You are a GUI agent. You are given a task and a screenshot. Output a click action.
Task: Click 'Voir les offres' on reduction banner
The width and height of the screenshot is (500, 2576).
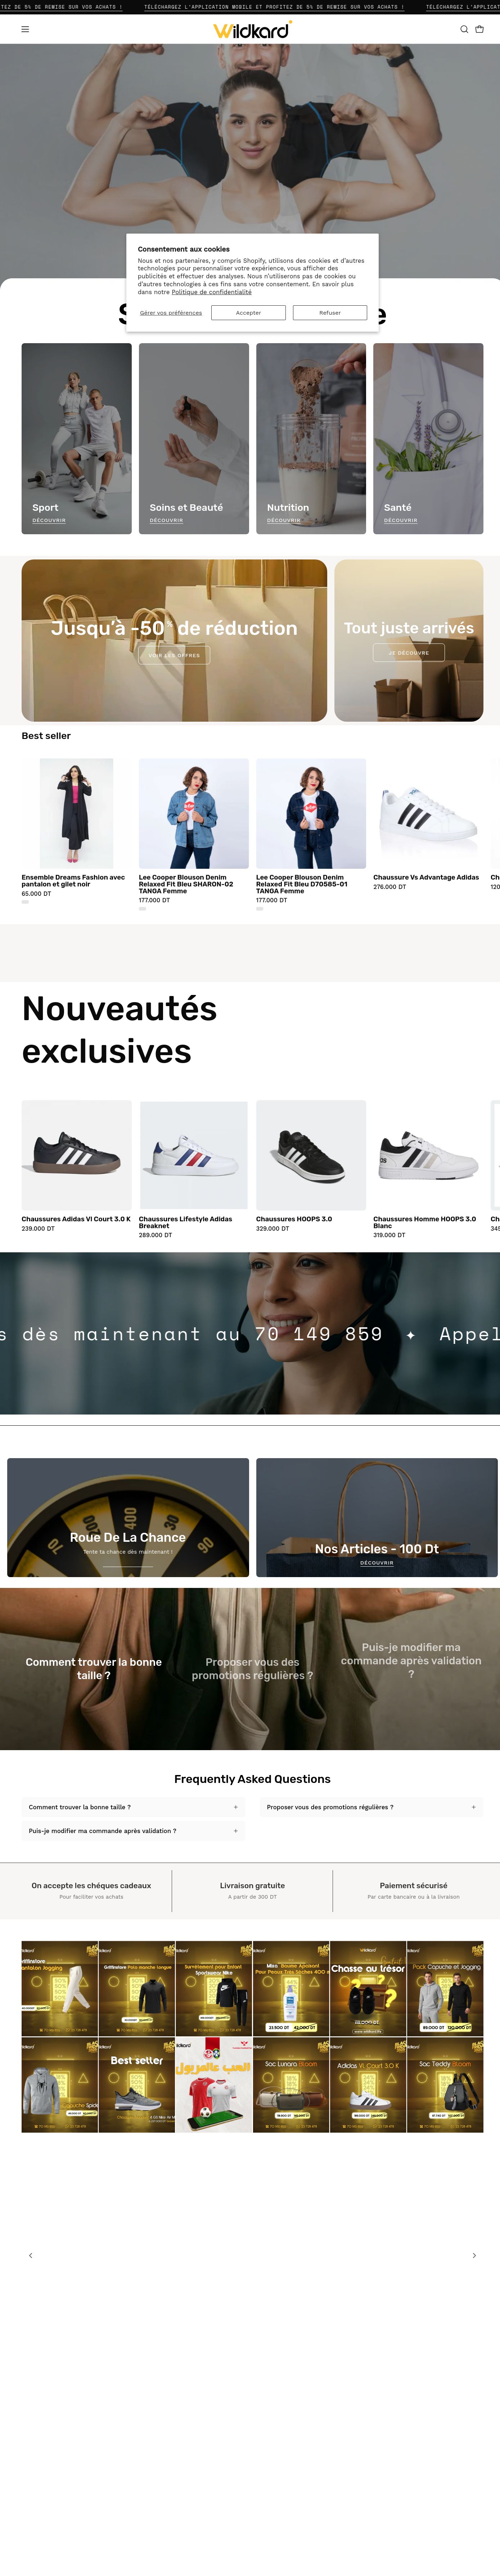pos(175,655)
